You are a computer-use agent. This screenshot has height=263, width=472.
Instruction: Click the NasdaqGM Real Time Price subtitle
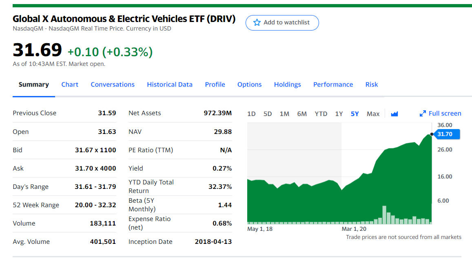click(92, 28)
